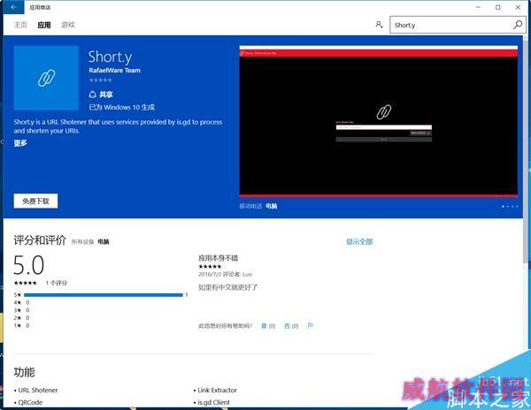Click the Short.y app logo tile
Image resolution: width=531 pixels, height=410 pixels.
tap(46, 78)
